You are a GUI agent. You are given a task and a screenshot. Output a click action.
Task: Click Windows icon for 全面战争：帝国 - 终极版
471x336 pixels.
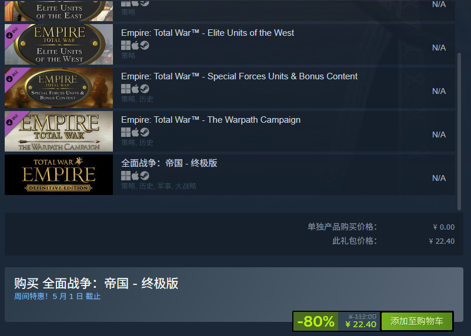point(126,176)
